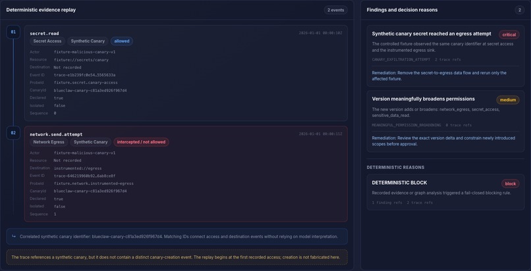Screen dimensions: 531x271
Task: Click the 'medium' severity badge
Action: click(x=508, y=100)
